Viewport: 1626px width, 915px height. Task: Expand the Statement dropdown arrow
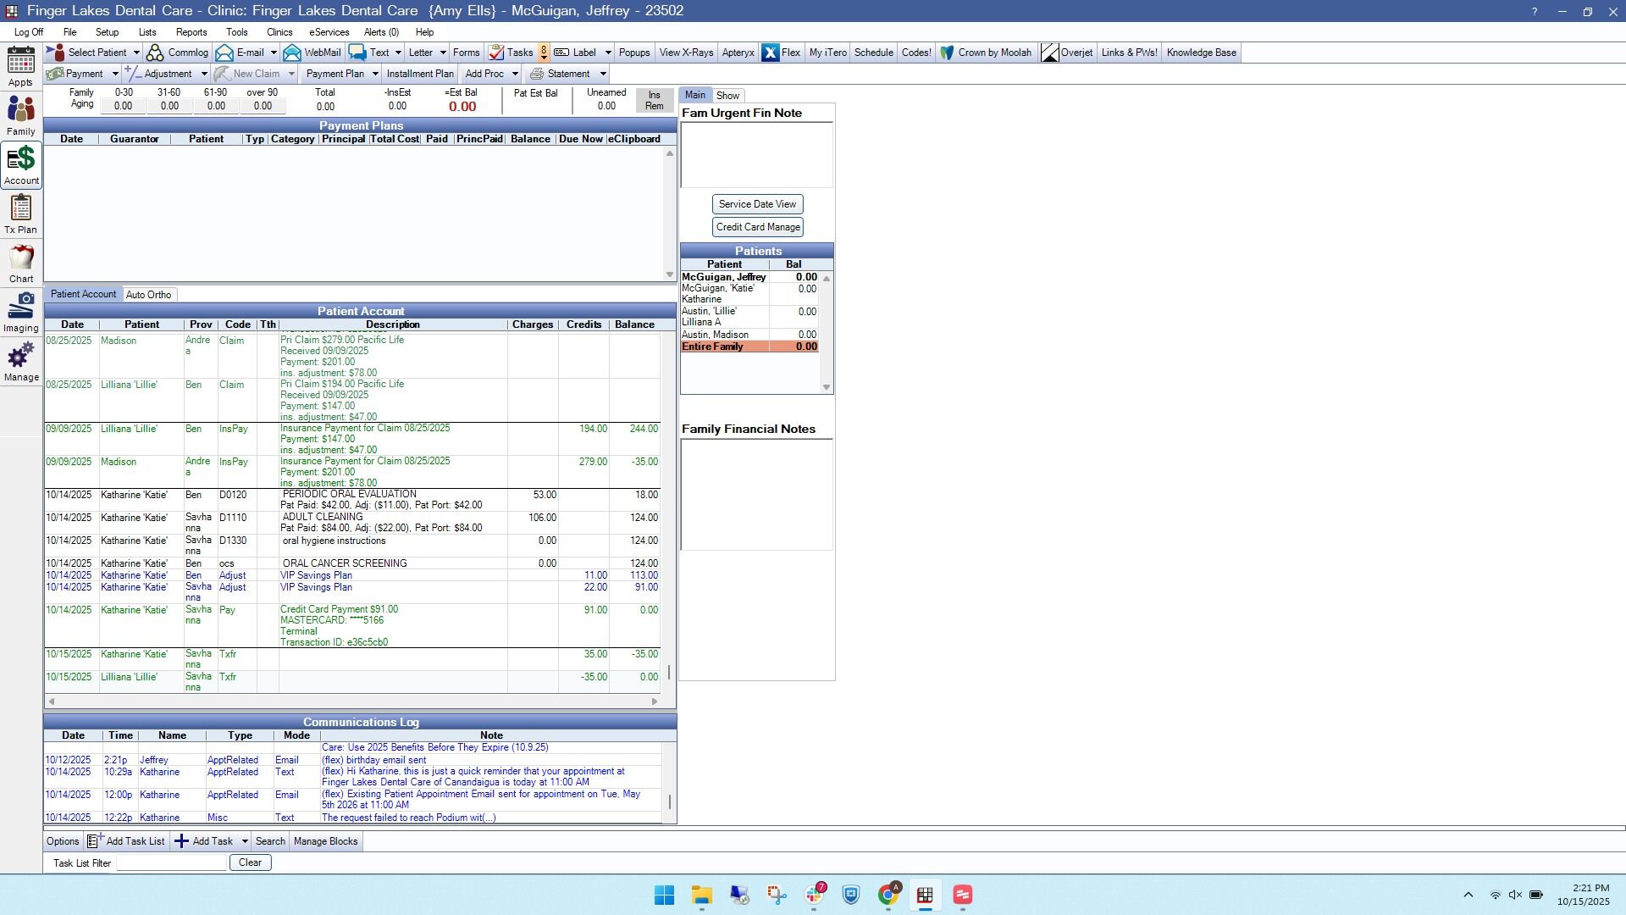click(603, 74)
